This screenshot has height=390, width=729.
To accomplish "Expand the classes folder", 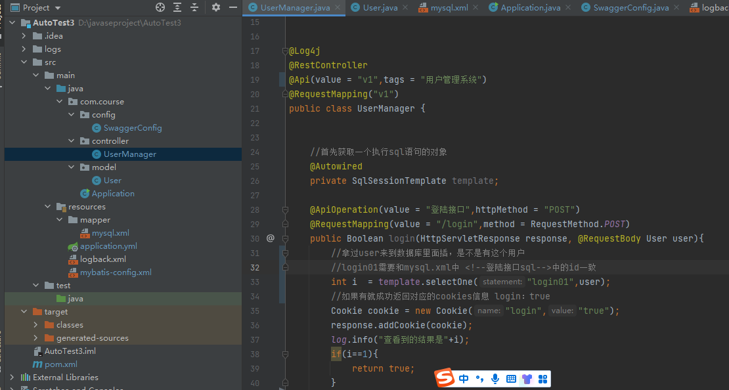I will pos(36,324).
